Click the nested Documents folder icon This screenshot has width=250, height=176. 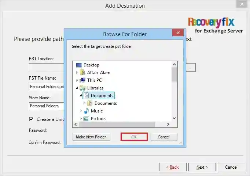pos(90,103)
